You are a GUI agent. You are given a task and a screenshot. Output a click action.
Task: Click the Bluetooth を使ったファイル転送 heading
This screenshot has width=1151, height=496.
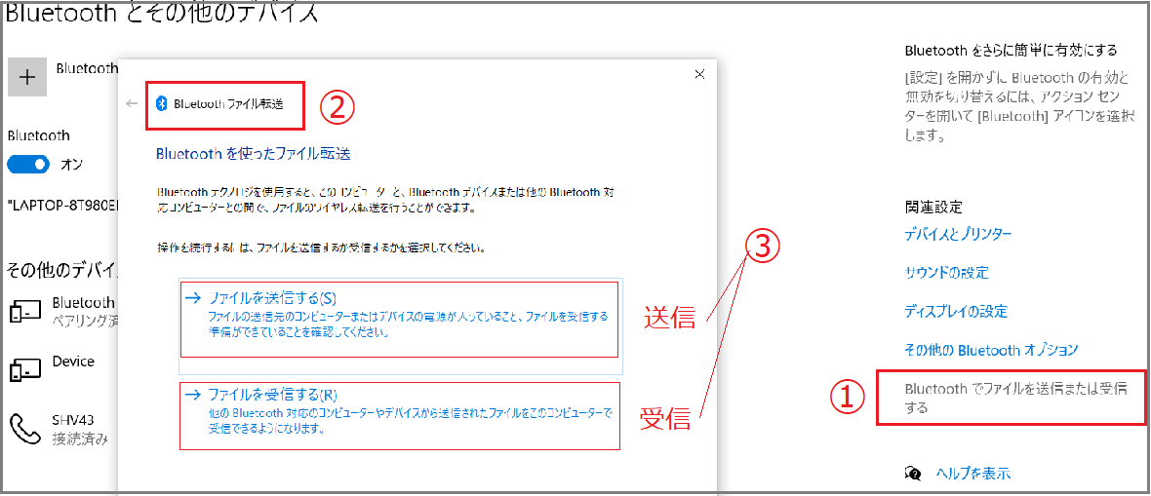point(254,154)
